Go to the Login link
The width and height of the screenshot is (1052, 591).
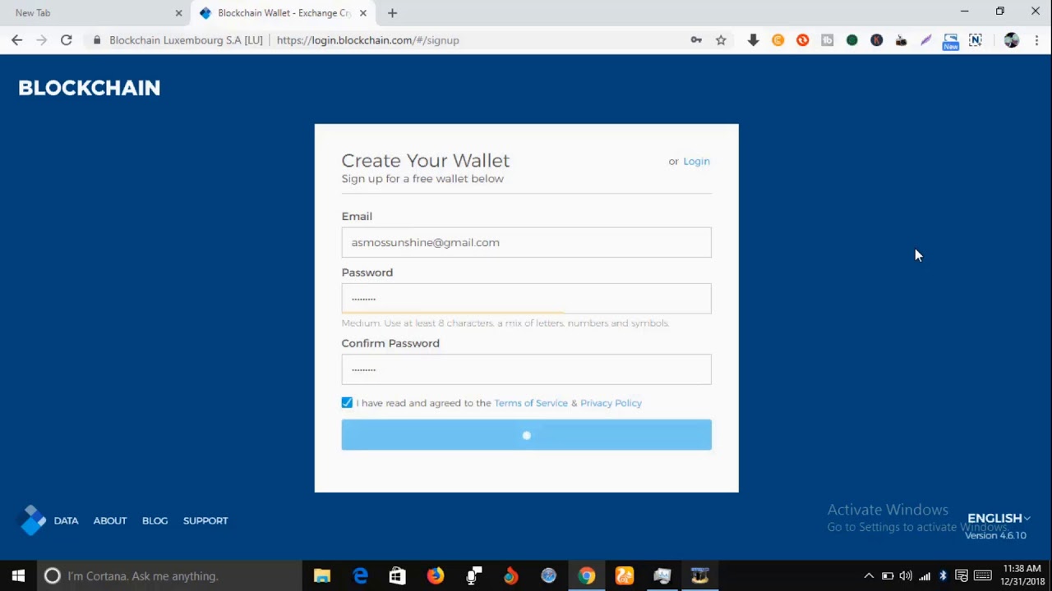tap(696, 161)
